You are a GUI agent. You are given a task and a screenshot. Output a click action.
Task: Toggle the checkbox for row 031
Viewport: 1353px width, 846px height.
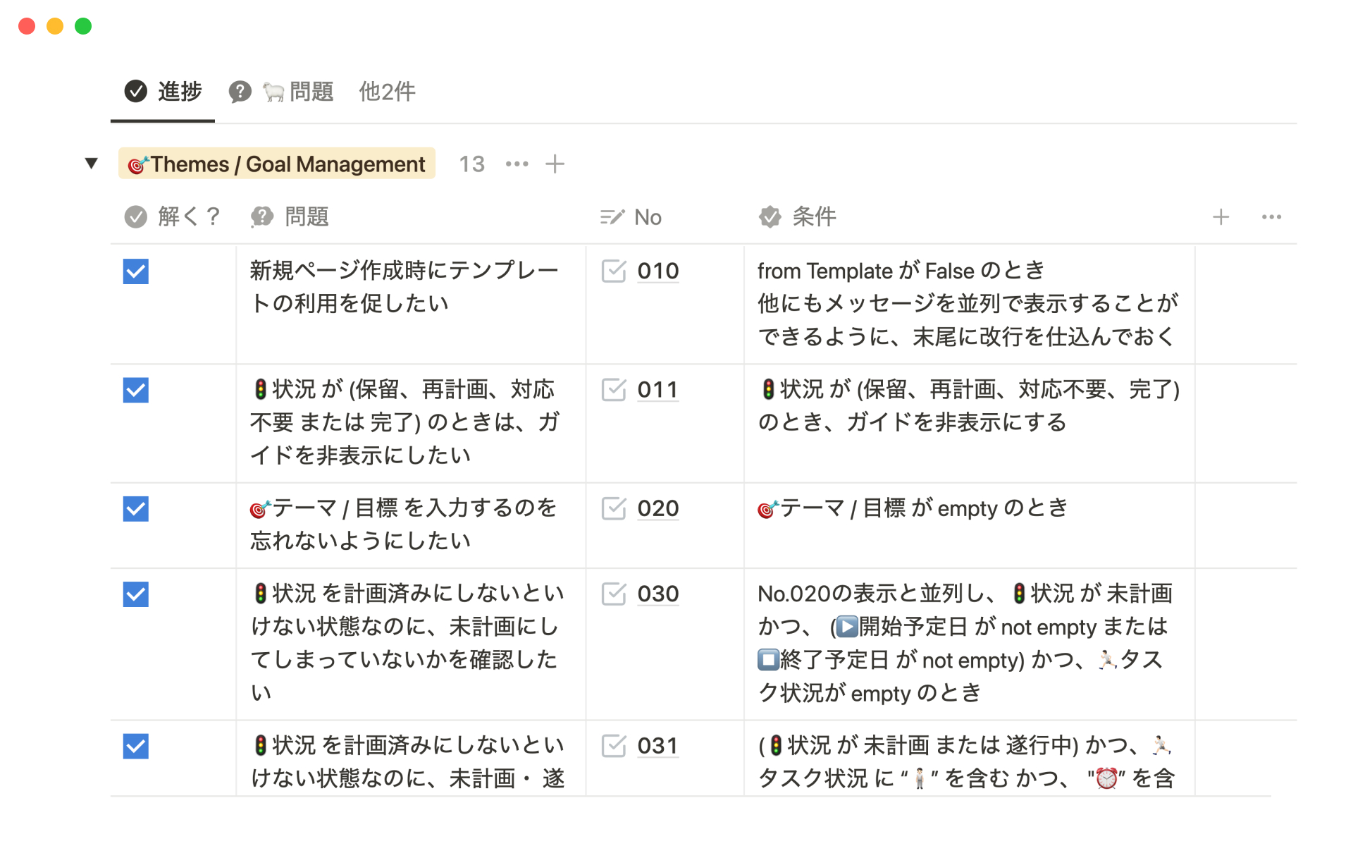click(136, 746)
